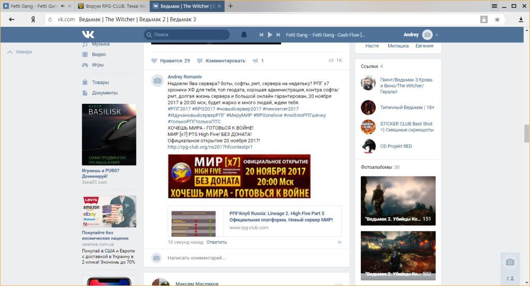The image size is (530, 286).
Task: Go to previous track in header player
Action: pyautogui.click(x=261, y=35)
